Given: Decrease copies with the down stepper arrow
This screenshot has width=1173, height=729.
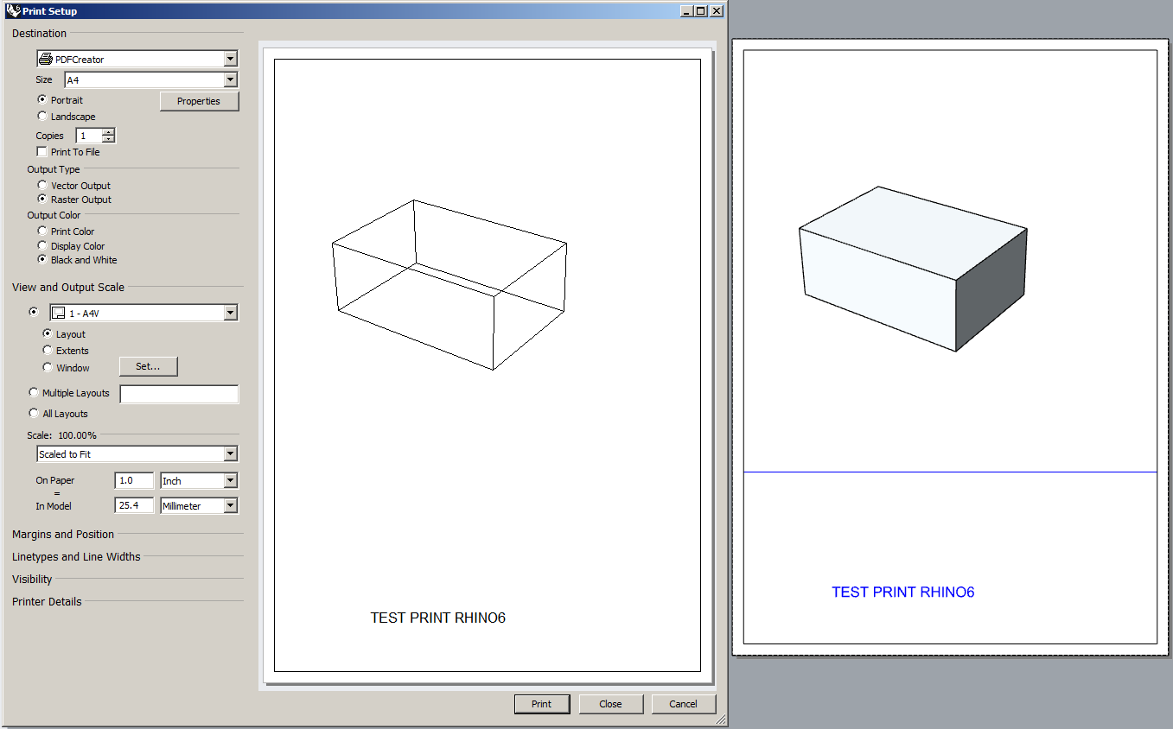Looking at the screenshot, I should tap(108, 139).
